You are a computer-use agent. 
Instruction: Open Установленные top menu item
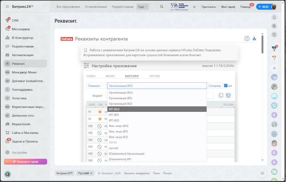[96, 7]
